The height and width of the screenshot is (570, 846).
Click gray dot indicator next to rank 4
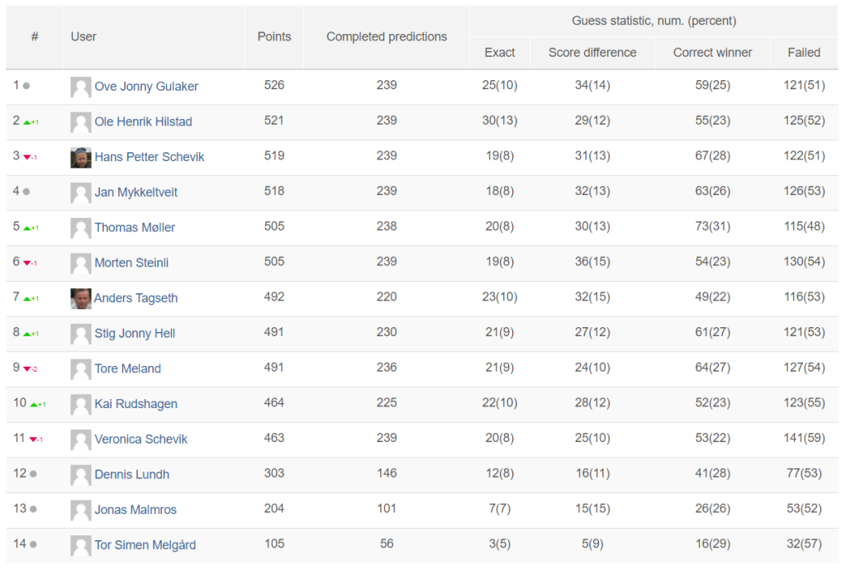[26, 192]
